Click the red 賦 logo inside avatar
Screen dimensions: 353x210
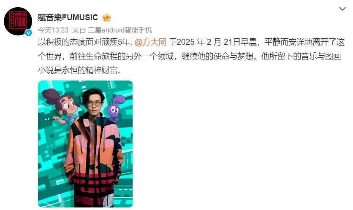(x=18, y=21)
